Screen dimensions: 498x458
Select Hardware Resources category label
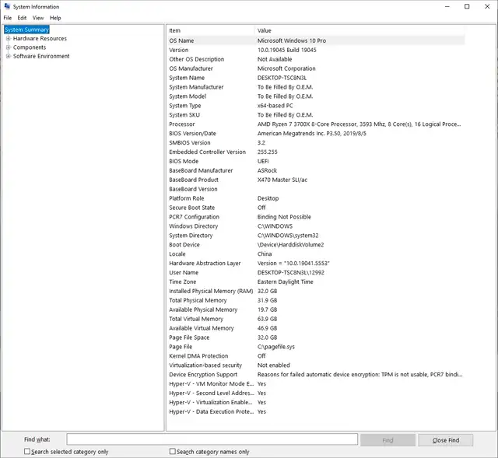point(40,38)
